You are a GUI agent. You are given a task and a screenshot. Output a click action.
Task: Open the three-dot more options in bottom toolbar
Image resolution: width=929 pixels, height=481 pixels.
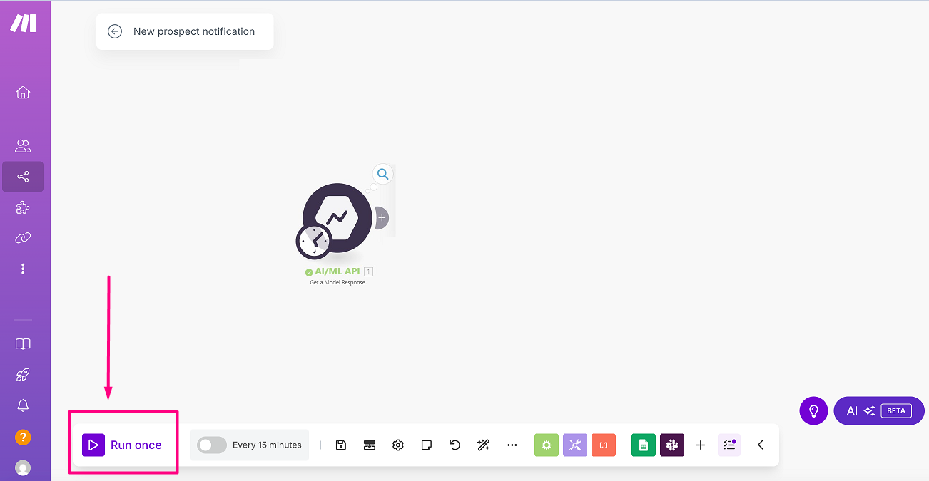coord(512,445)
